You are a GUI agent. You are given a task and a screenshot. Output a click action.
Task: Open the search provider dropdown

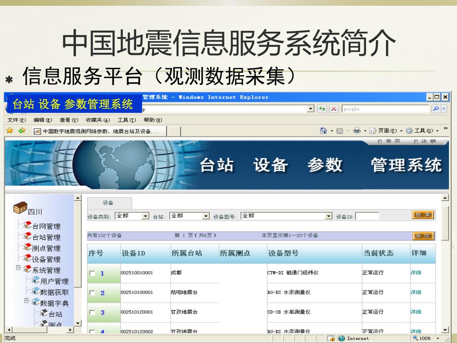pyautogui.click(x=444, y=109)
